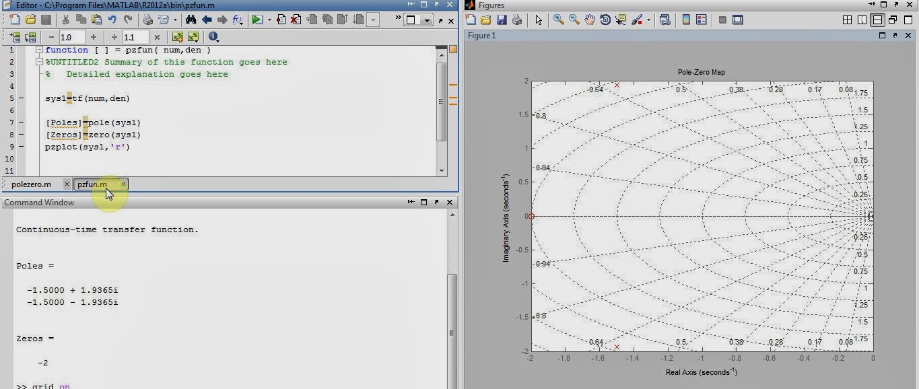Cut the selection in the Editor
919x389 pixels.
pyautogui.click(x=65, y=20)
